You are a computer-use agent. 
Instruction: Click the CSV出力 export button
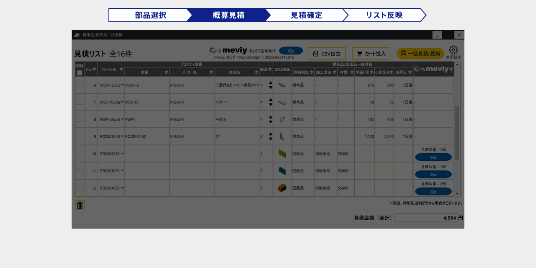327,54
